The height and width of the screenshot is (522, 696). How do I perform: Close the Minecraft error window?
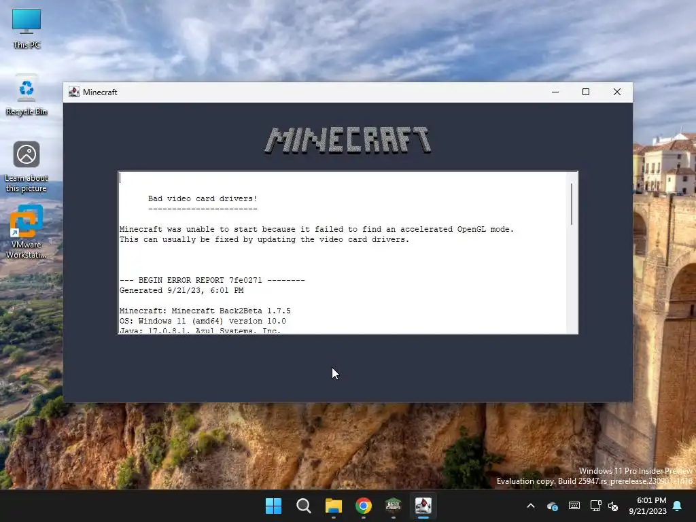[617, 92]
